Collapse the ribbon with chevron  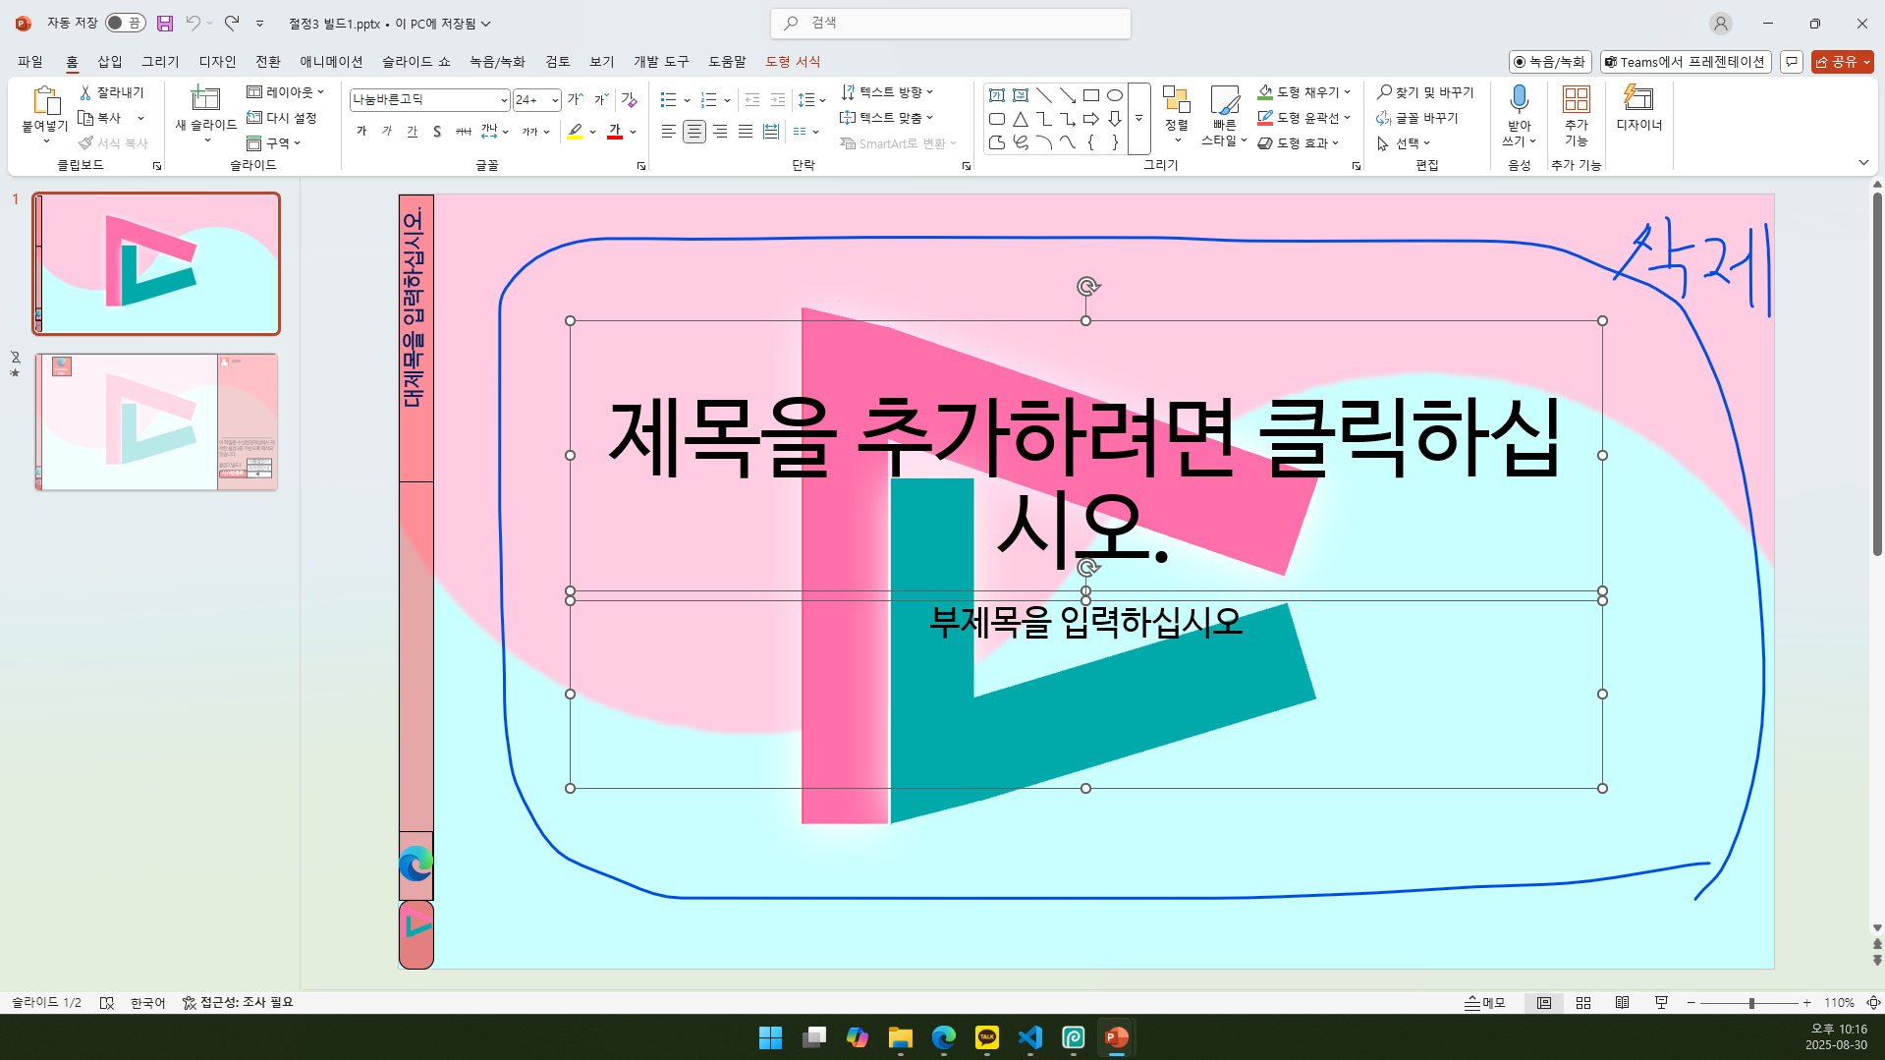coord(1863,163)
